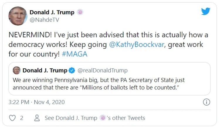The height and width of the screenshot is (128, 220).
Task: Open the main tweet author's profile picture
Action: point(18,16)
